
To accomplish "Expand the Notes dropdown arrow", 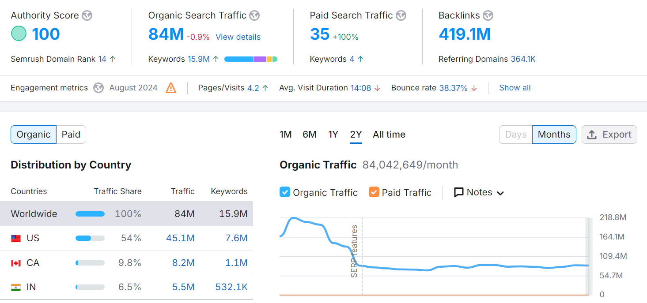I will coord(500,193).
